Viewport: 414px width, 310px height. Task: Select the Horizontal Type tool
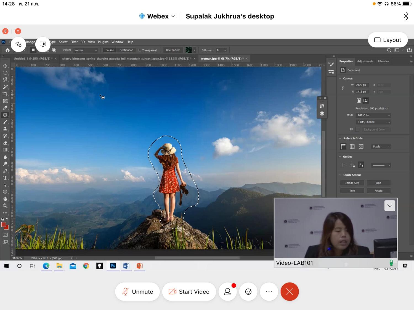[x=5, y=178]
